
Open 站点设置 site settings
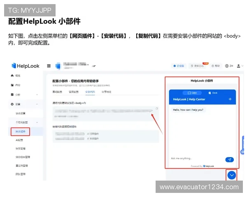point(21,113)
